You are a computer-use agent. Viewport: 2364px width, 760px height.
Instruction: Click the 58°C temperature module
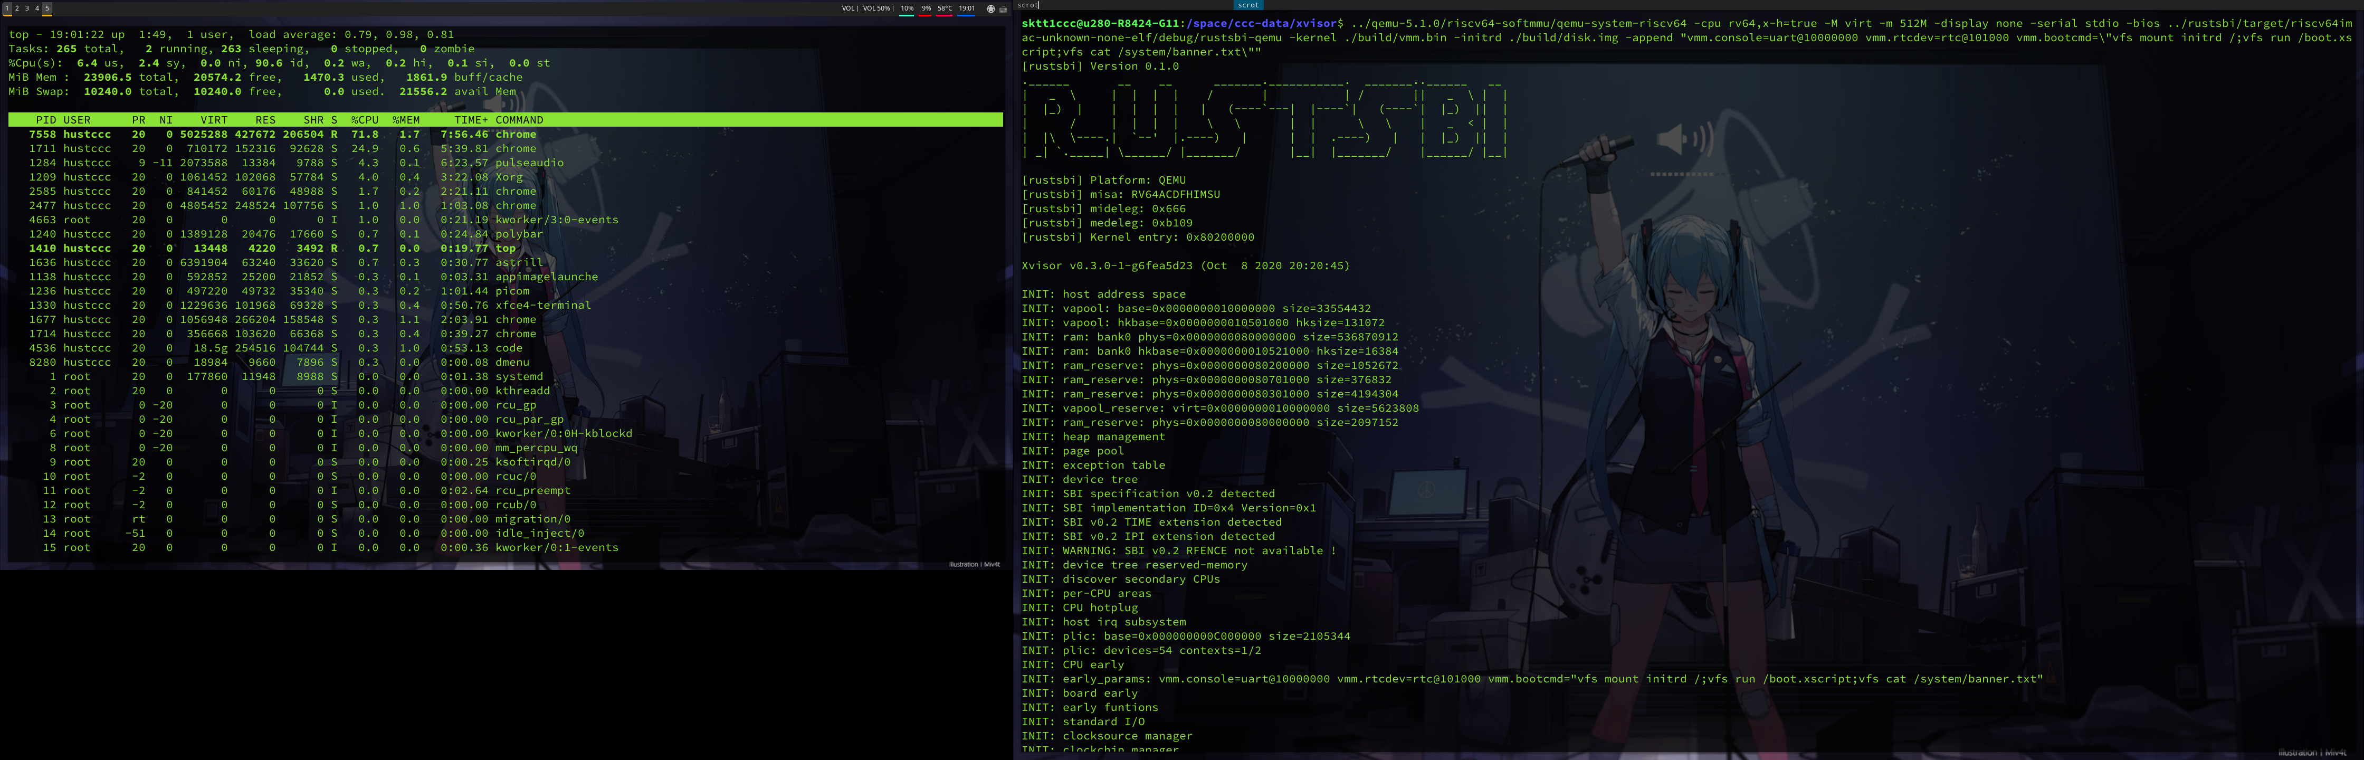pos(945,8)
